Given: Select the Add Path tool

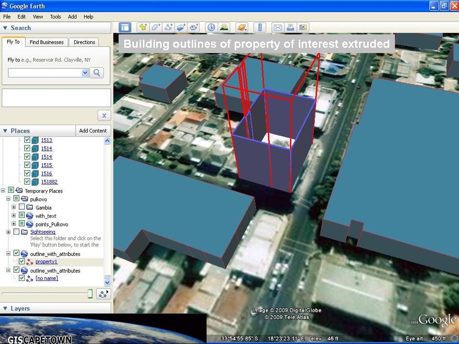Looking at the screenshot, I should 168,28.
